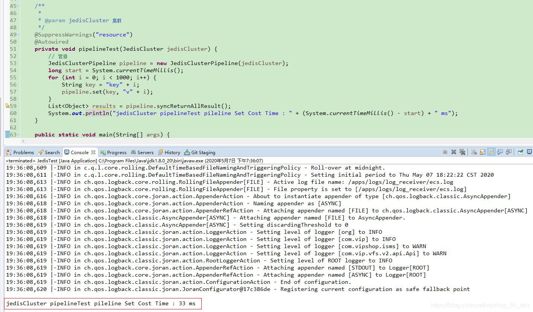Toggle the Word Wrap console icon
Screen dimensions: 533x312
click(x=491, y=152)
